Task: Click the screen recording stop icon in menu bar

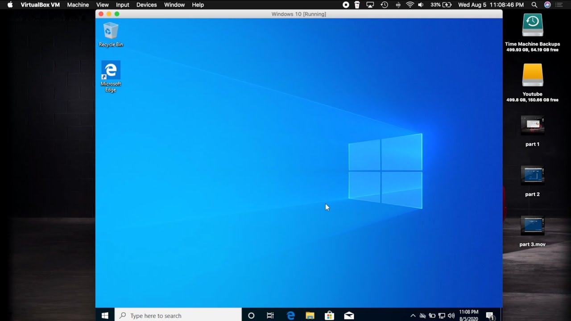Action: coord(346,4)
